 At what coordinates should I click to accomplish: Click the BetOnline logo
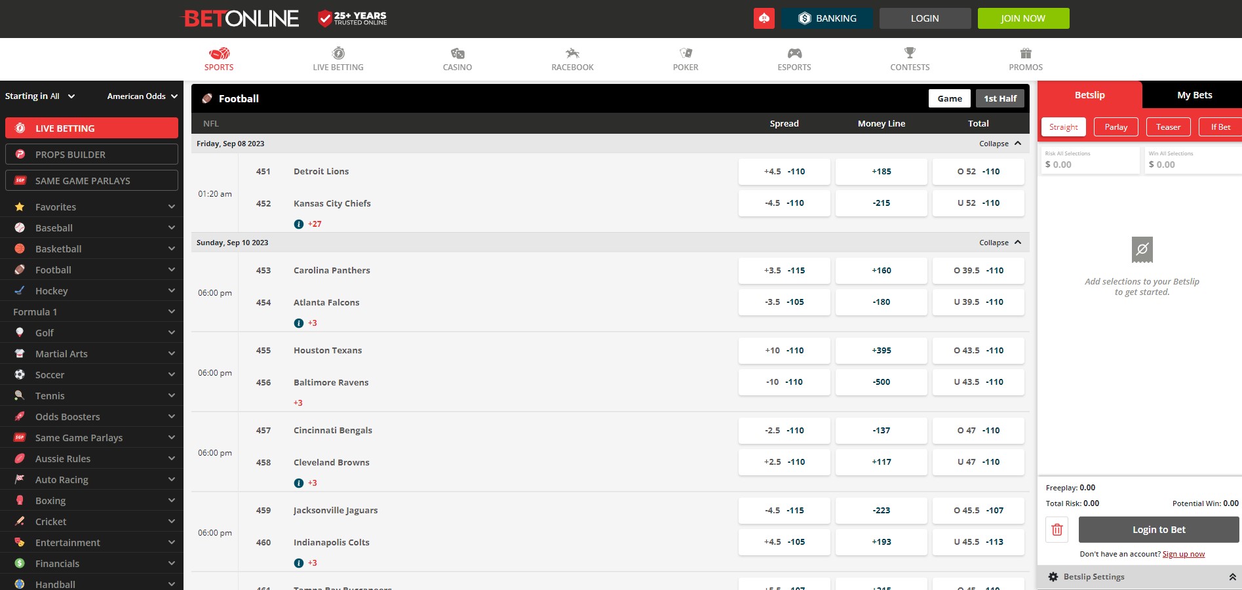click(x=241, y=18)
